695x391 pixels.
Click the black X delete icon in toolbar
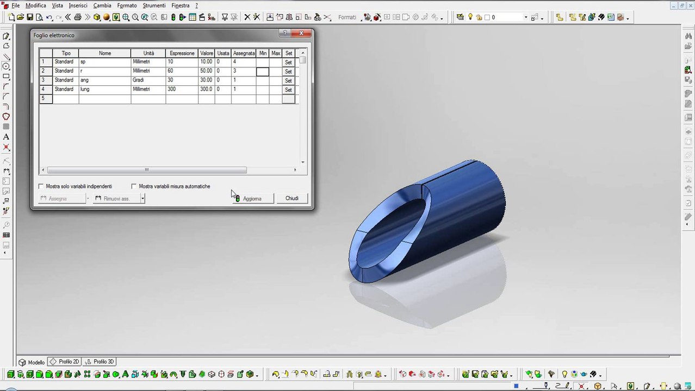pyautogui.click(x=247, y=17)
